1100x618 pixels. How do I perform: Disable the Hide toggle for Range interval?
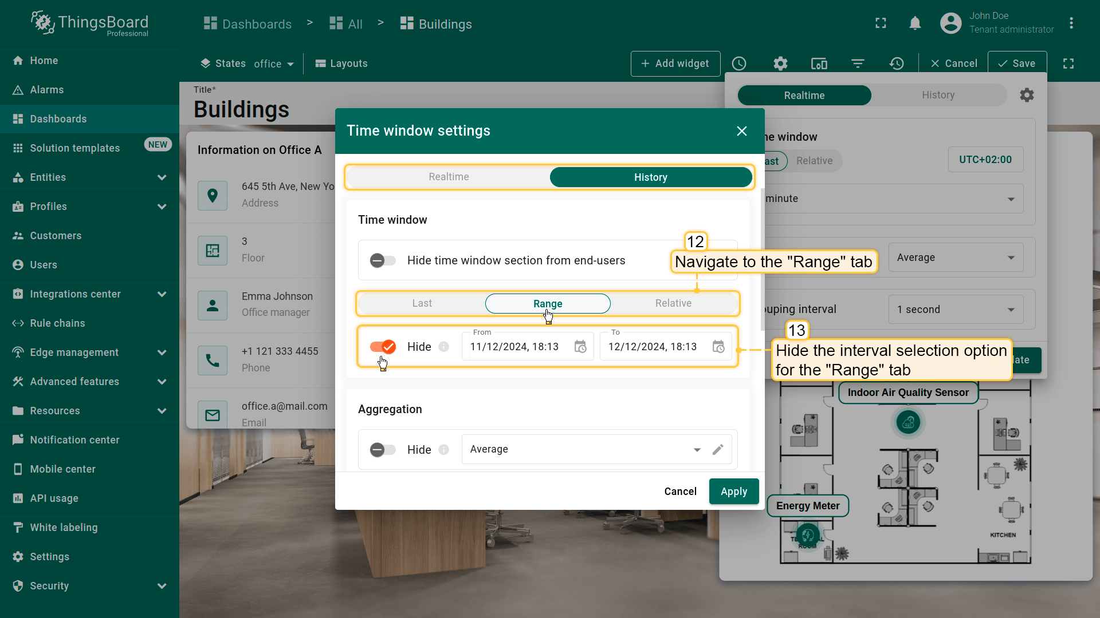pos(382,347)
